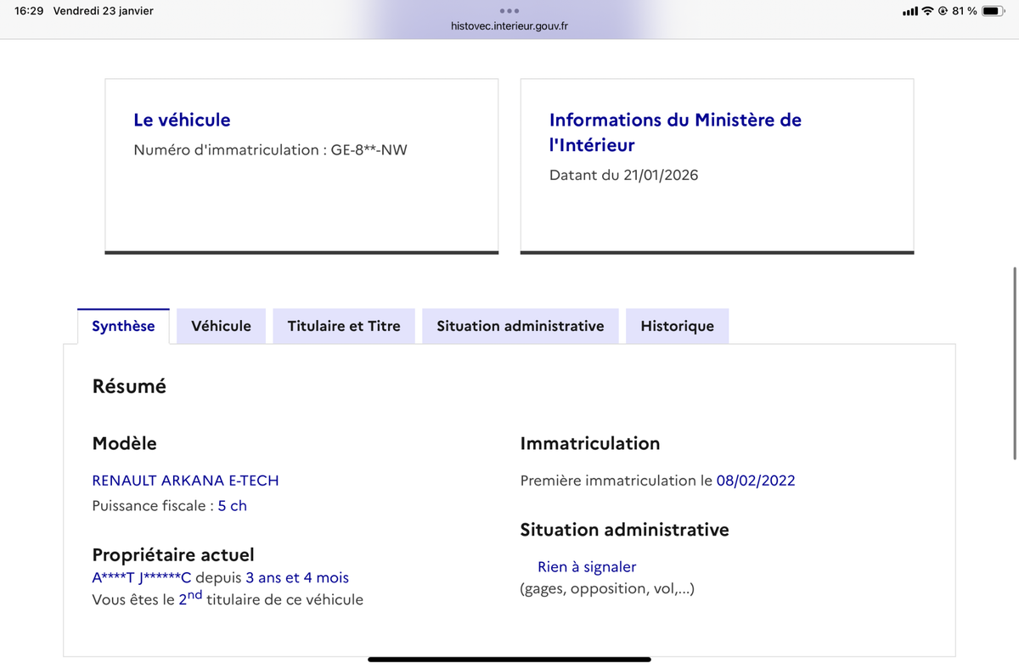Switch to the Véhicule tab
The width and height of the screenshot is (1019, 669).
[x=222, y=326]
